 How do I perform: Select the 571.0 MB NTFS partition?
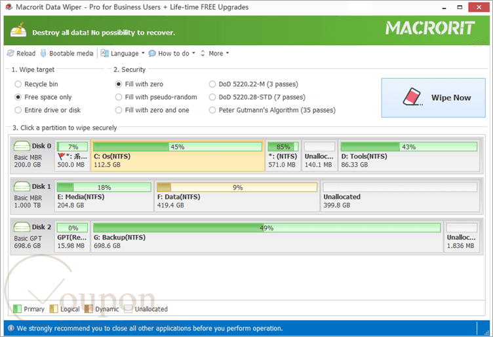click(x=283, y=156)
